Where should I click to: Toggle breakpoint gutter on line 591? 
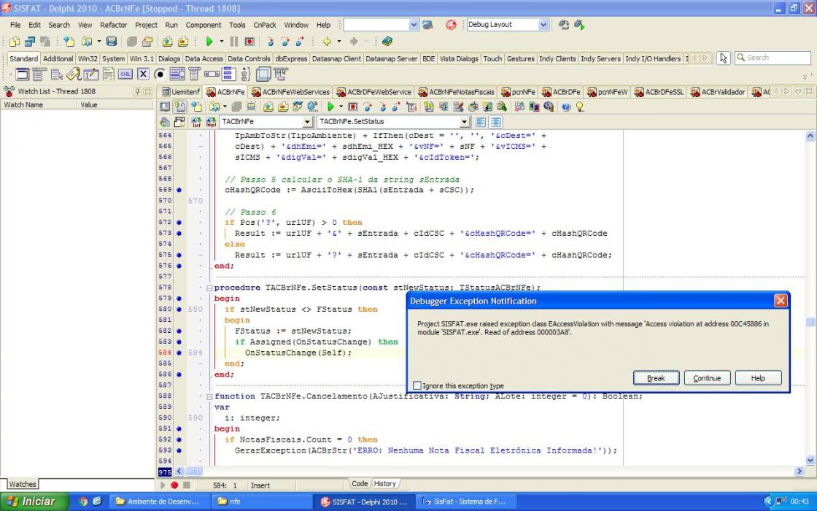click(x=179, y=429)
